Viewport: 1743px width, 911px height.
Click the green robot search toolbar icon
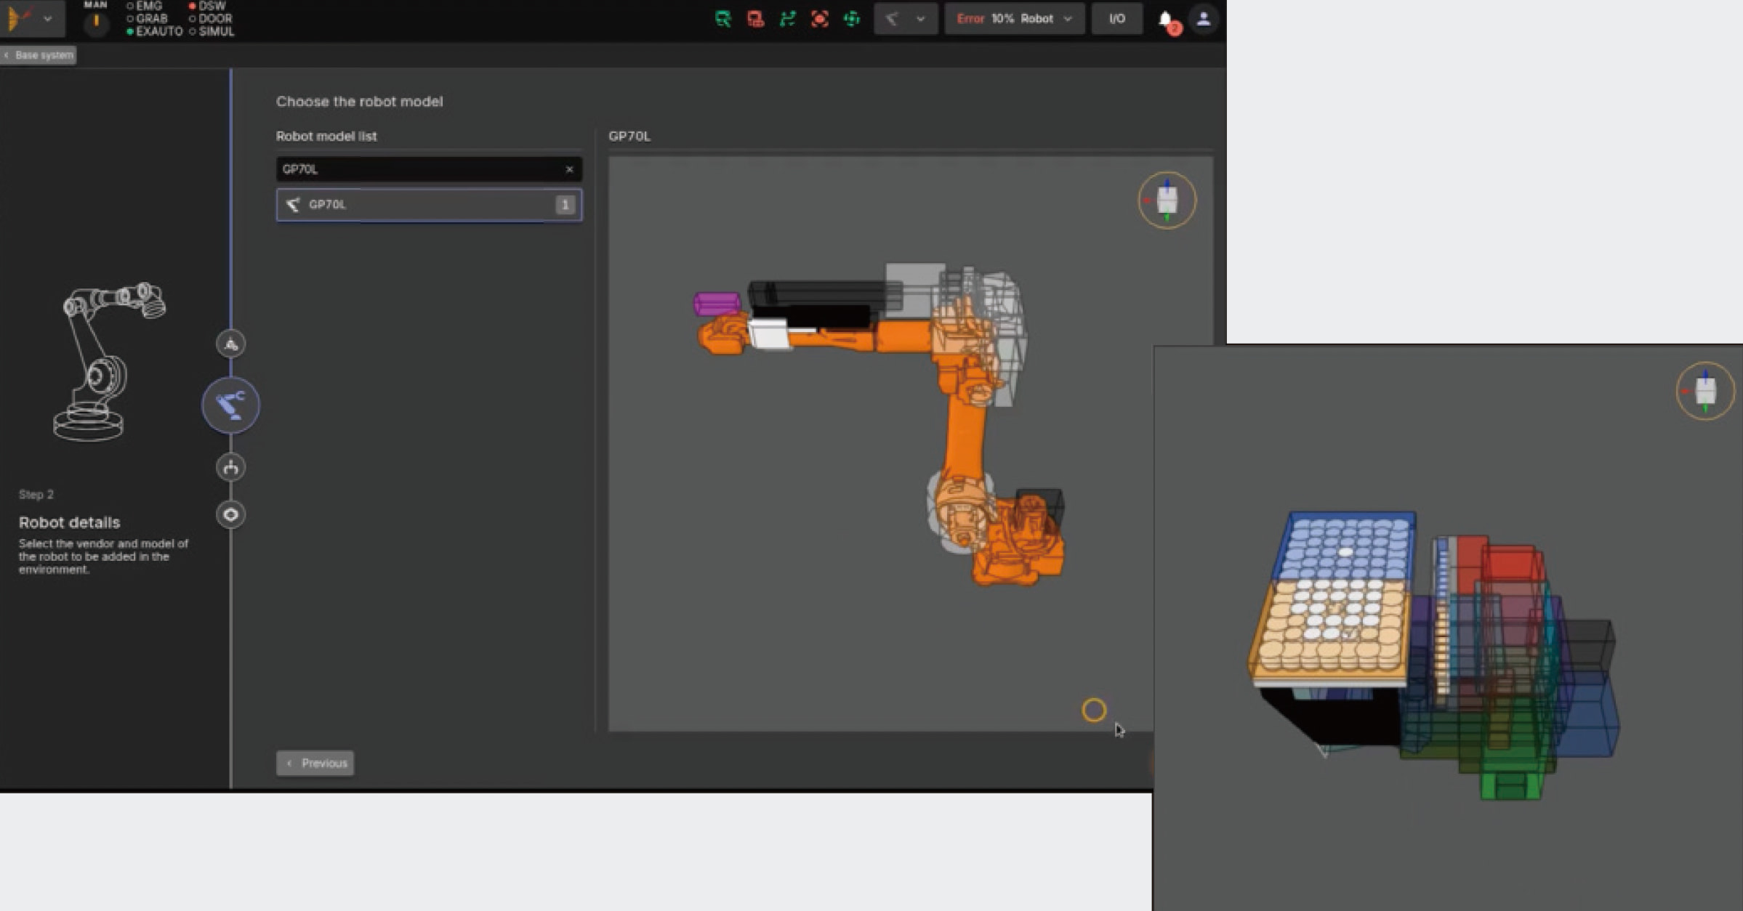(x=722, y=19)
